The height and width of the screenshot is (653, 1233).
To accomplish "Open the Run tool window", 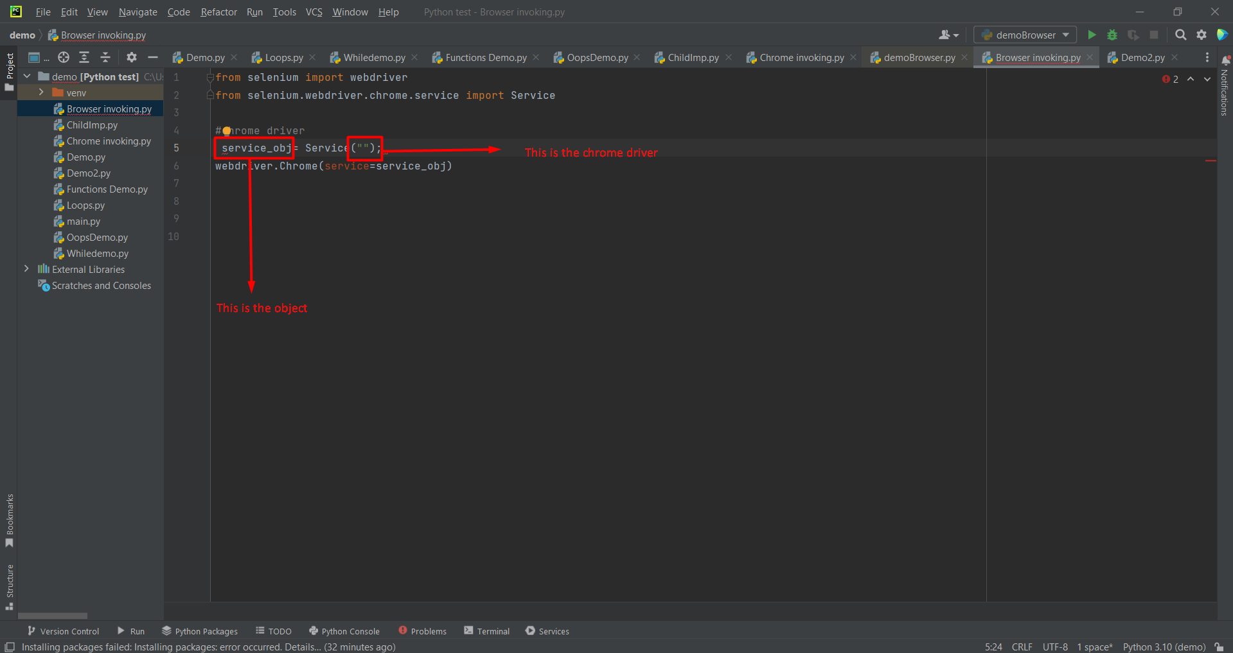I will (x=130, y=631).
